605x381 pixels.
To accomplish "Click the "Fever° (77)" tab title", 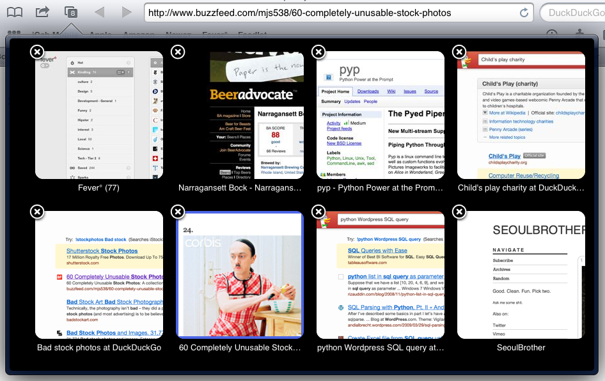I will tap(98, 188).
